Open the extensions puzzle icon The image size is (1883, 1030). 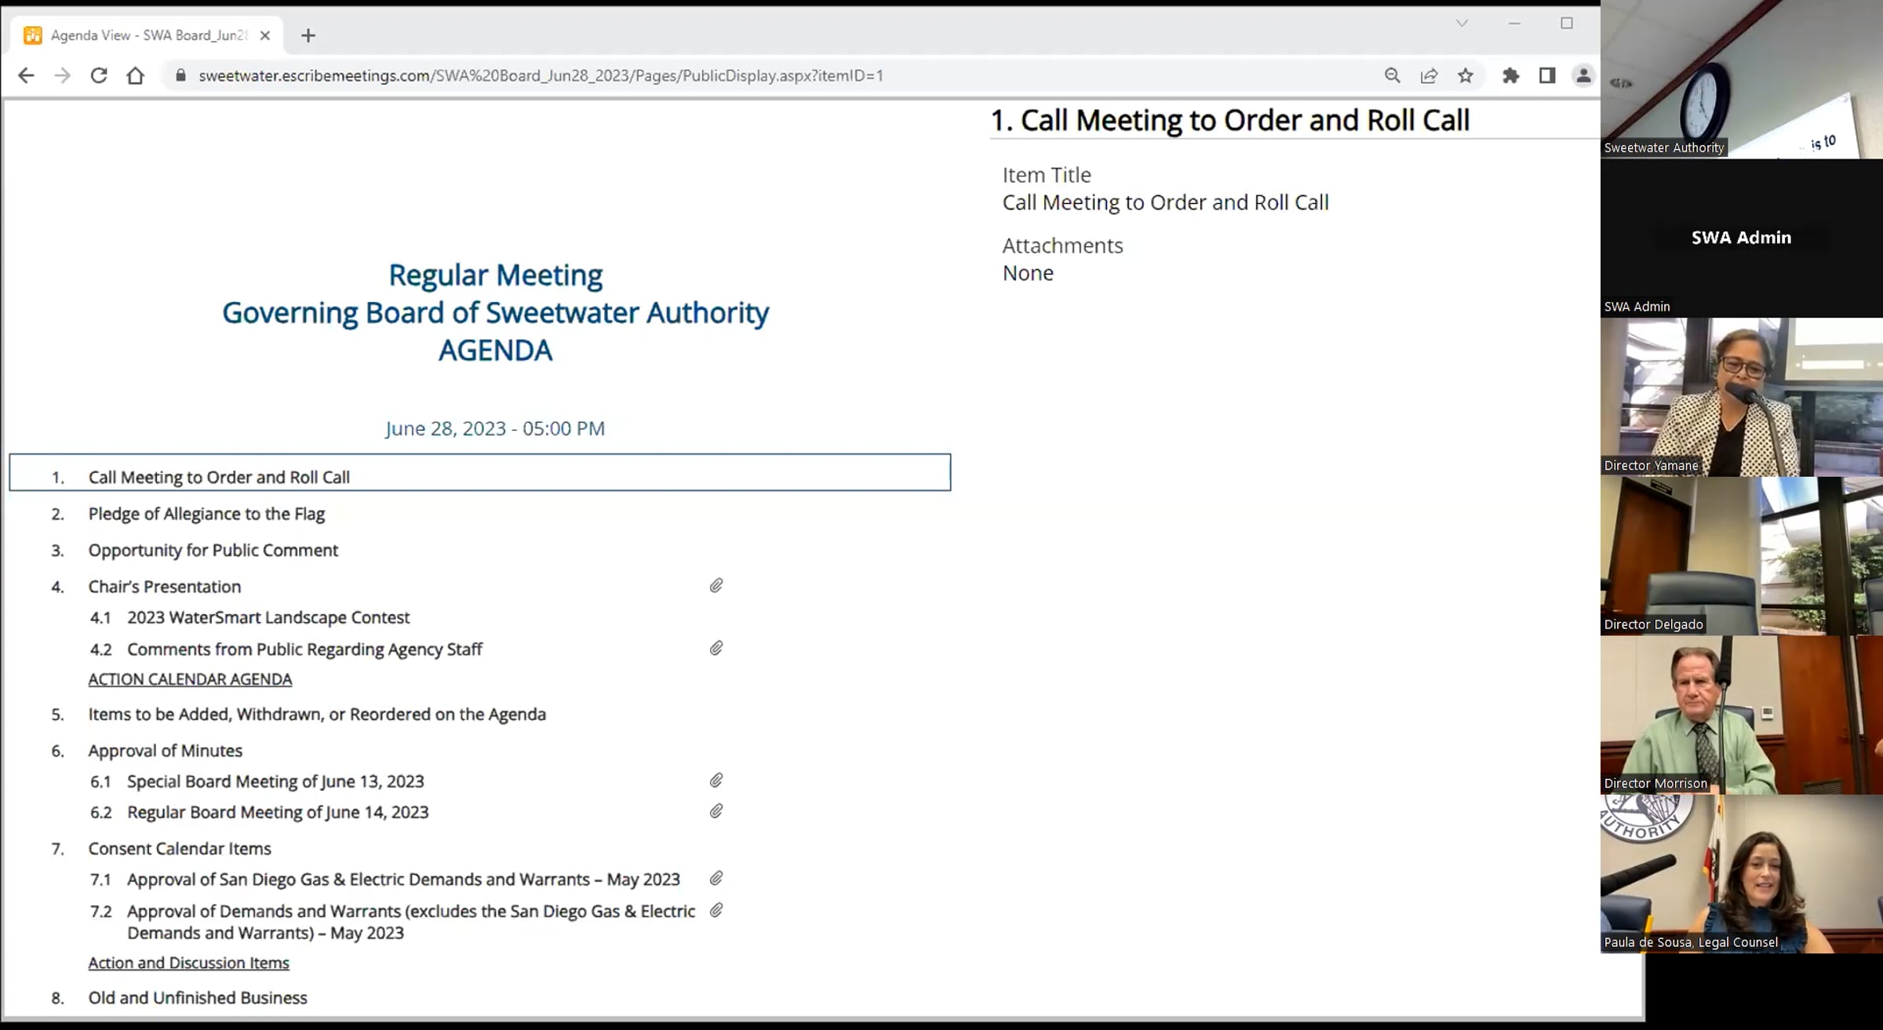click(1510, 75)
